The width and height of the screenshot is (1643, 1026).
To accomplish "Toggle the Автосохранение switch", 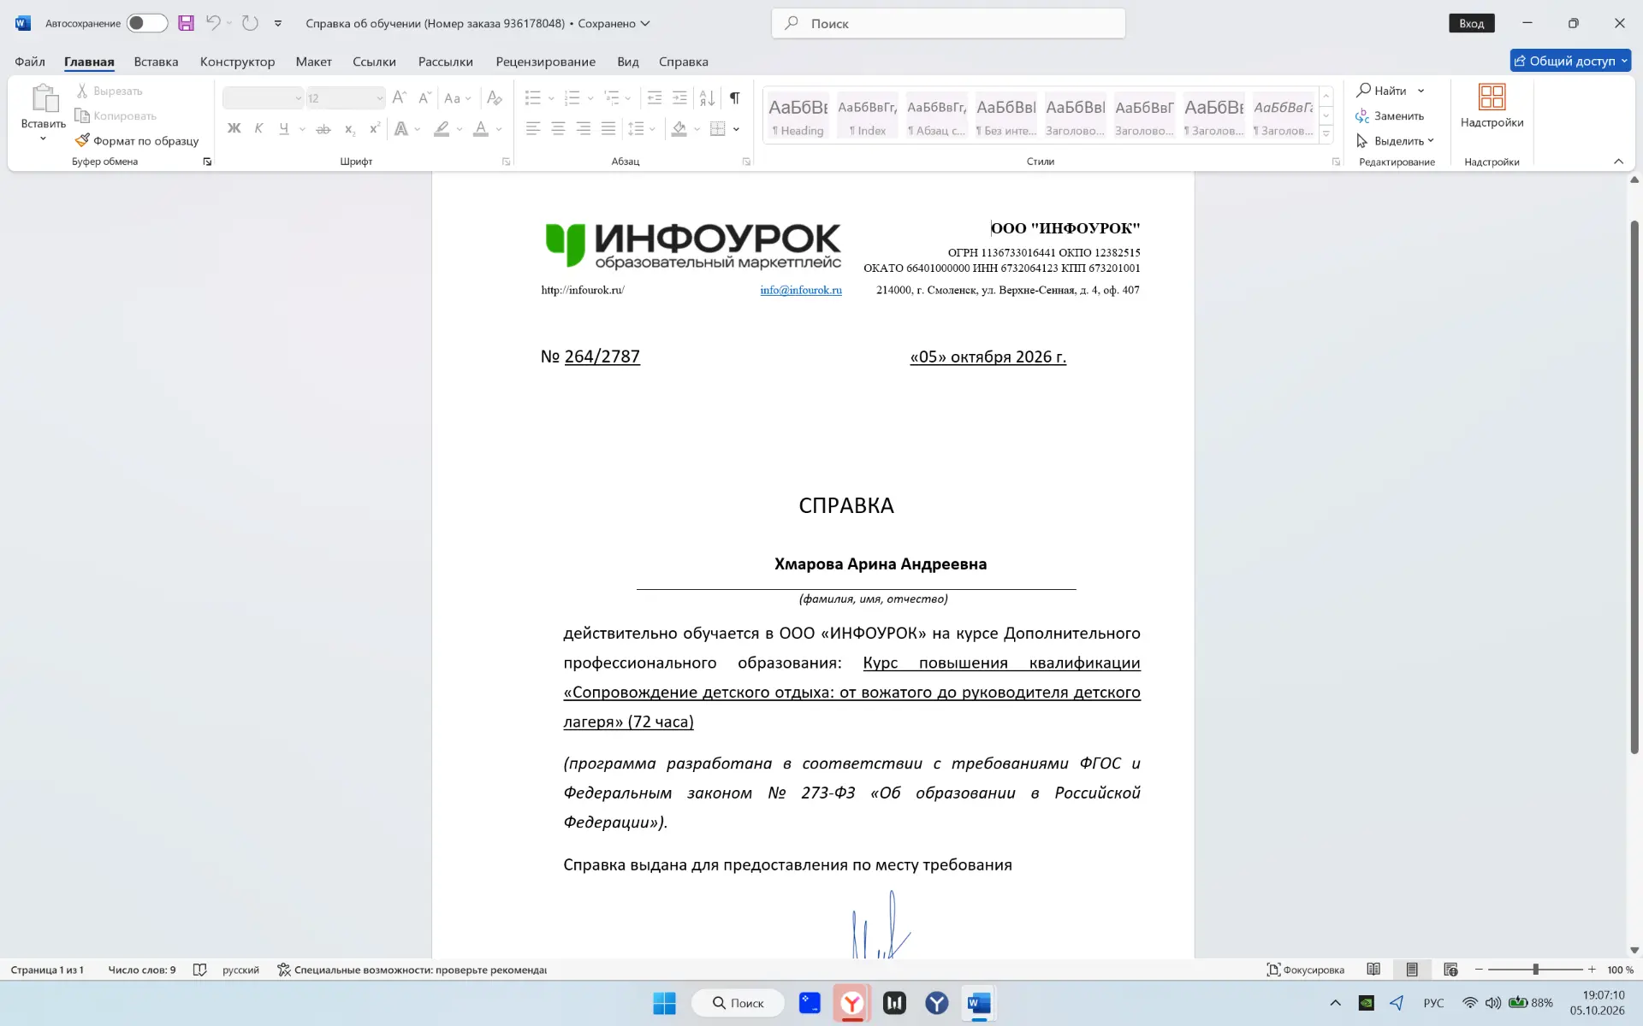I will [x=147, y=23].
